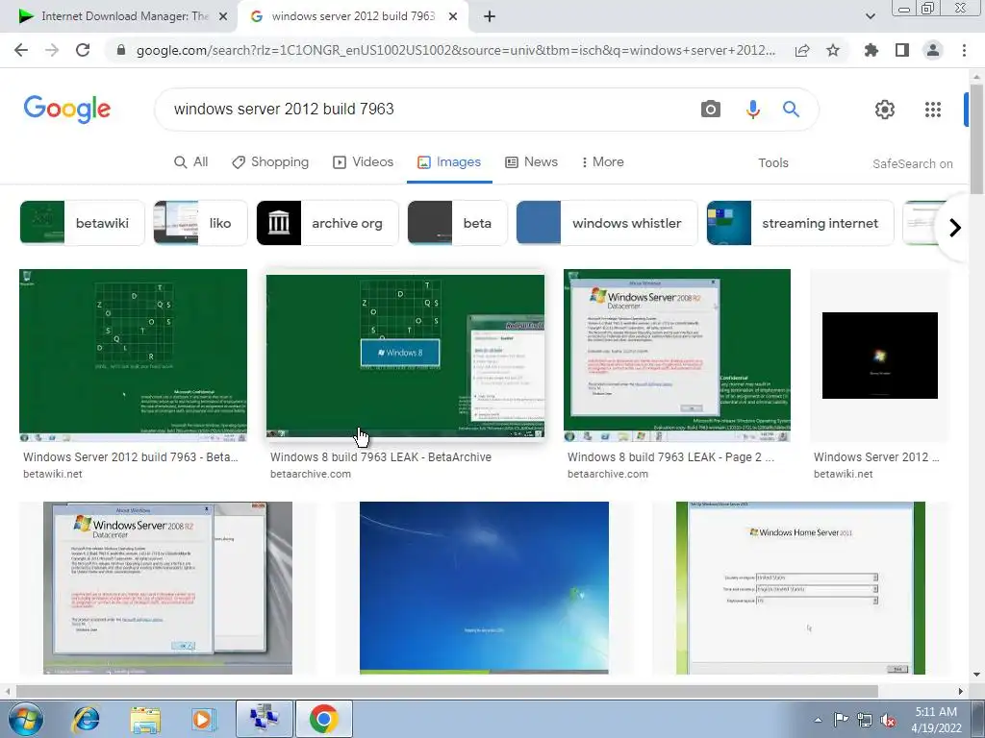
Task: Open the Action Center flag tray icon
Action: click(x=841, y=720)
